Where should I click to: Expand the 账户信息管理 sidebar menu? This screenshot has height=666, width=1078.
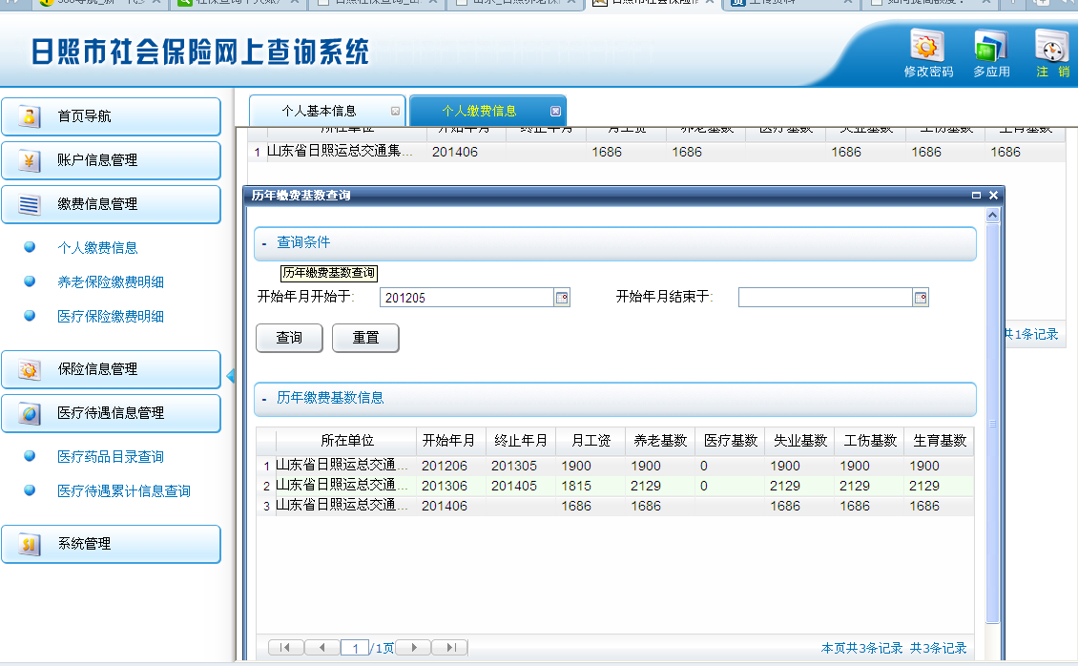[111, 160]
